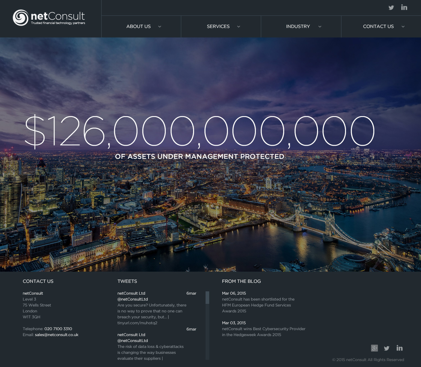Click the tweets scrollbar thumb
The width and height of the screenshot is (421, 367).
(x=207, y=298)
